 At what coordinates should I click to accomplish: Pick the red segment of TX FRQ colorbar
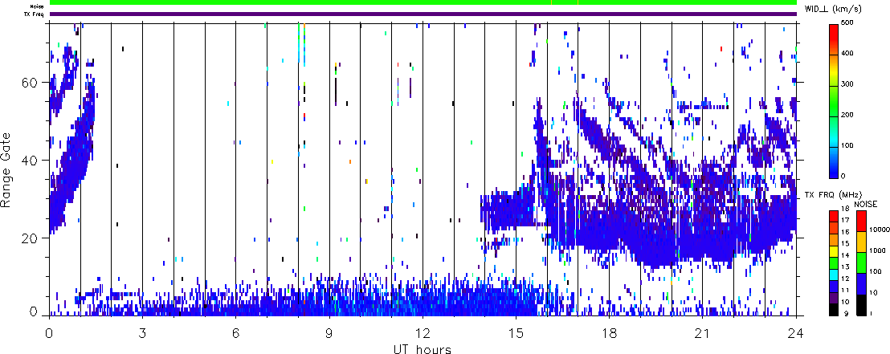[833, 216]
